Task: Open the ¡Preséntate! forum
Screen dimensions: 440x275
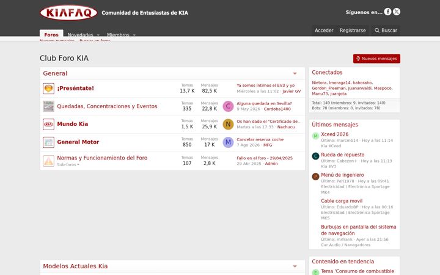Action: (76, 89)
